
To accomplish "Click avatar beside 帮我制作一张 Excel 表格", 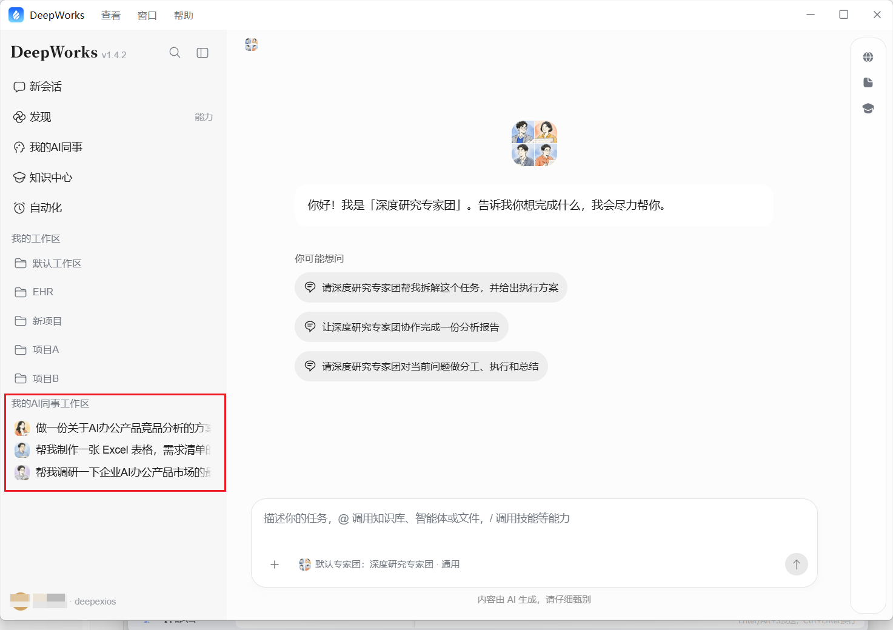I will point(22,450).
